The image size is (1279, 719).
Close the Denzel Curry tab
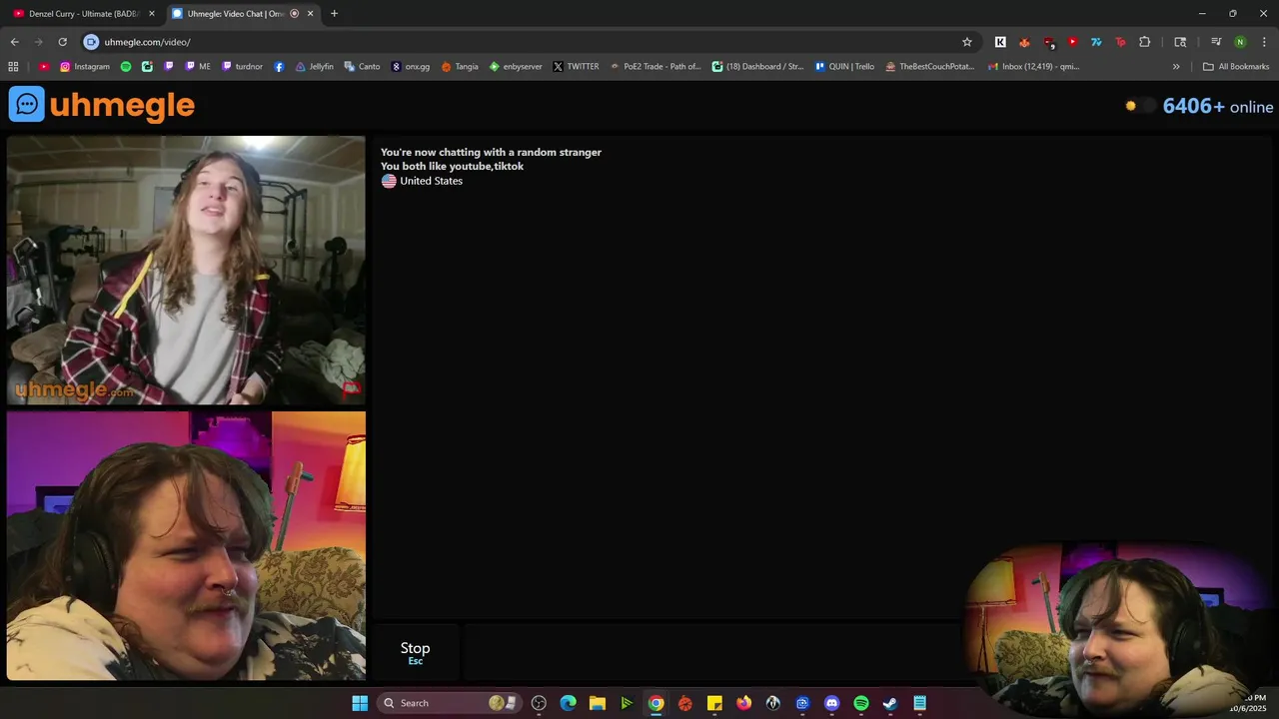click(x=152, y=14)
